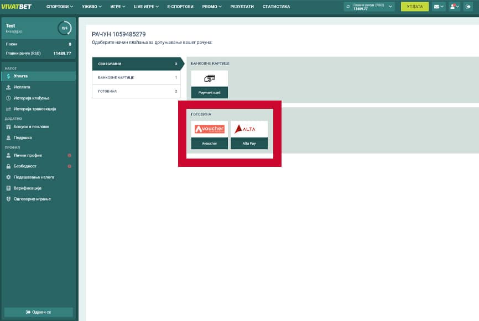
Task: Expand the Спортови dropdown menu
Action: point(59,7)
